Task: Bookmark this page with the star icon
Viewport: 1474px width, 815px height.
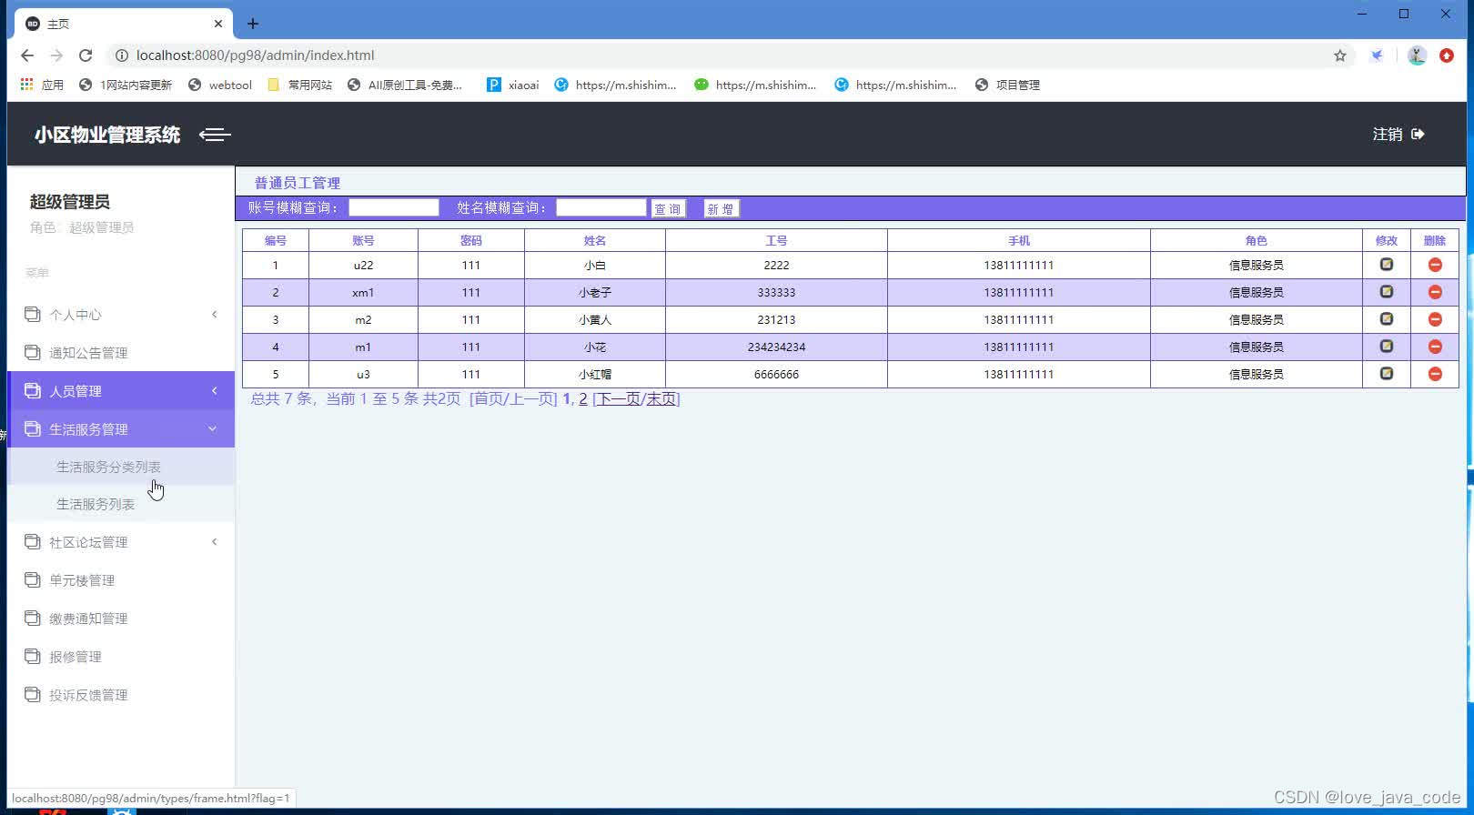Action: (1340, 55)
